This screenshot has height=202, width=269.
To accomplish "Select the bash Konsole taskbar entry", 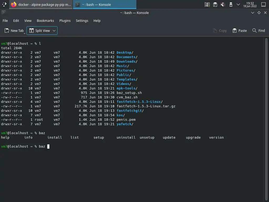I will point(105,4).
